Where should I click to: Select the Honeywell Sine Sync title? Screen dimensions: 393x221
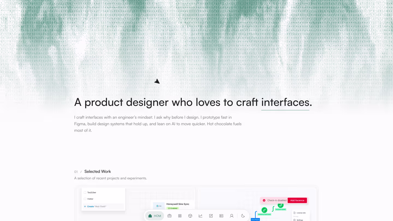coord(178,204)
